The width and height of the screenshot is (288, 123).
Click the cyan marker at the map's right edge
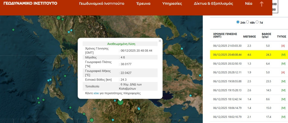coord(200,75)
